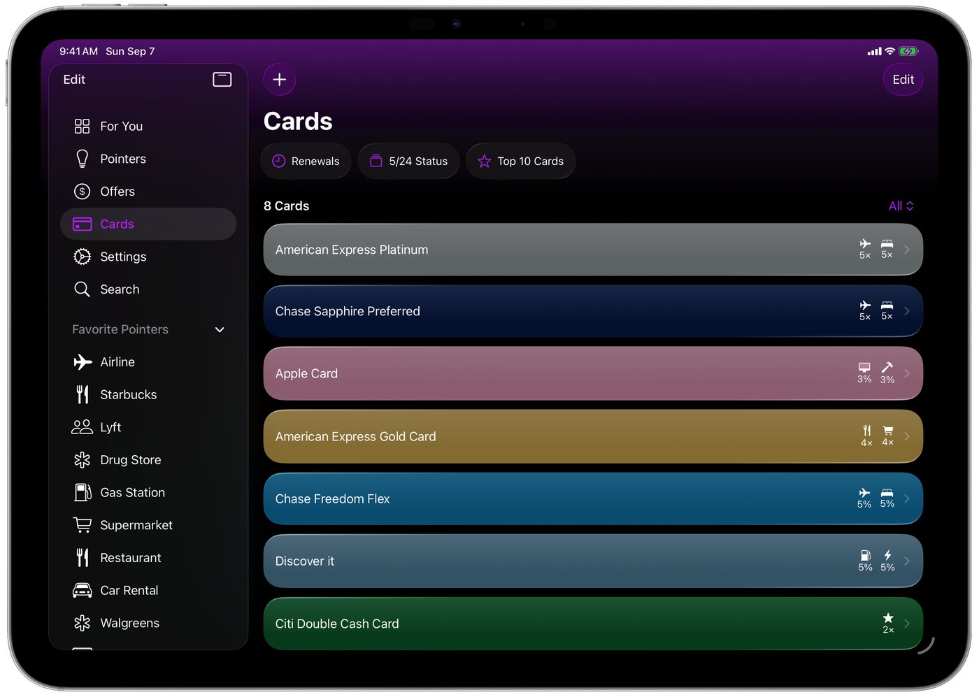This screenshot has width=979, height=697.
Task: Open the Supermarket pointer
Action: [x=136, y=525]
